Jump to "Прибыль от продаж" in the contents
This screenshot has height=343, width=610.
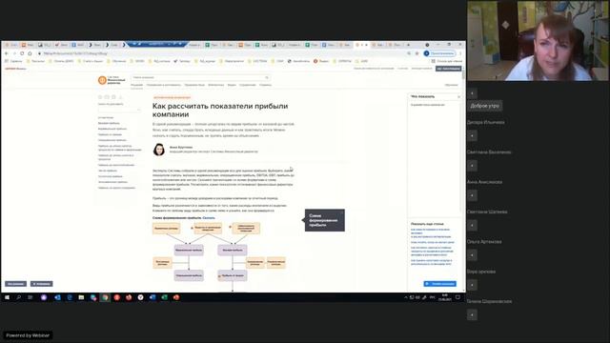pyautogui.click(x=111, y=134)
